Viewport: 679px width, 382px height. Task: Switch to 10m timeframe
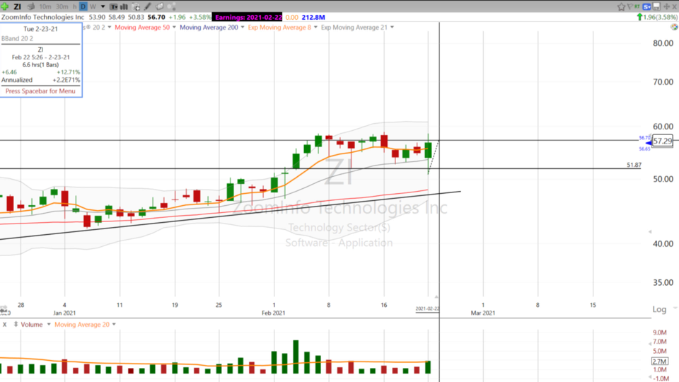45,6
